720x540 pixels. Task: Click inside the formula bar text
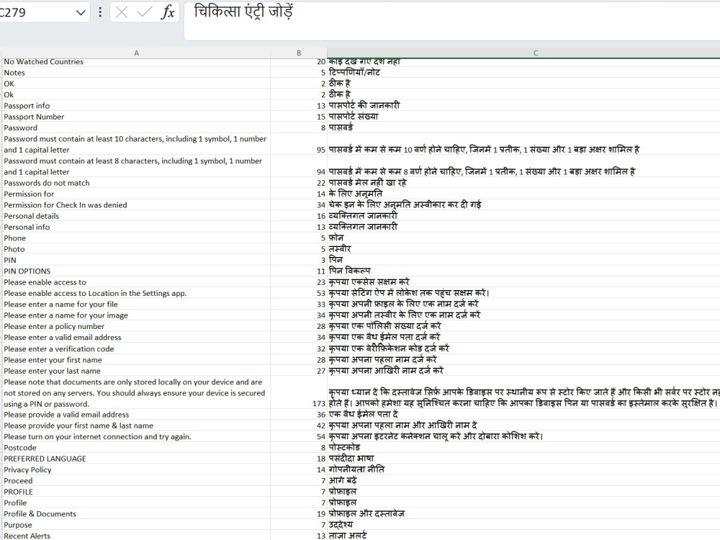tap(452, 21)
